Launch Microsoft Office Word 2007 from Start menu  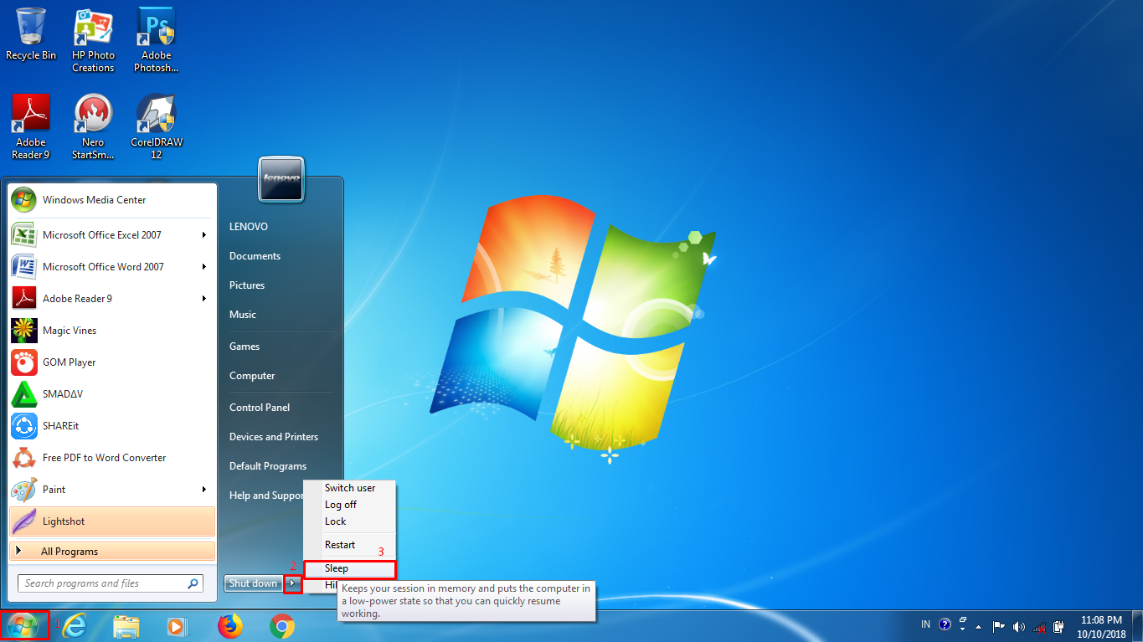(x=112, y=267)
